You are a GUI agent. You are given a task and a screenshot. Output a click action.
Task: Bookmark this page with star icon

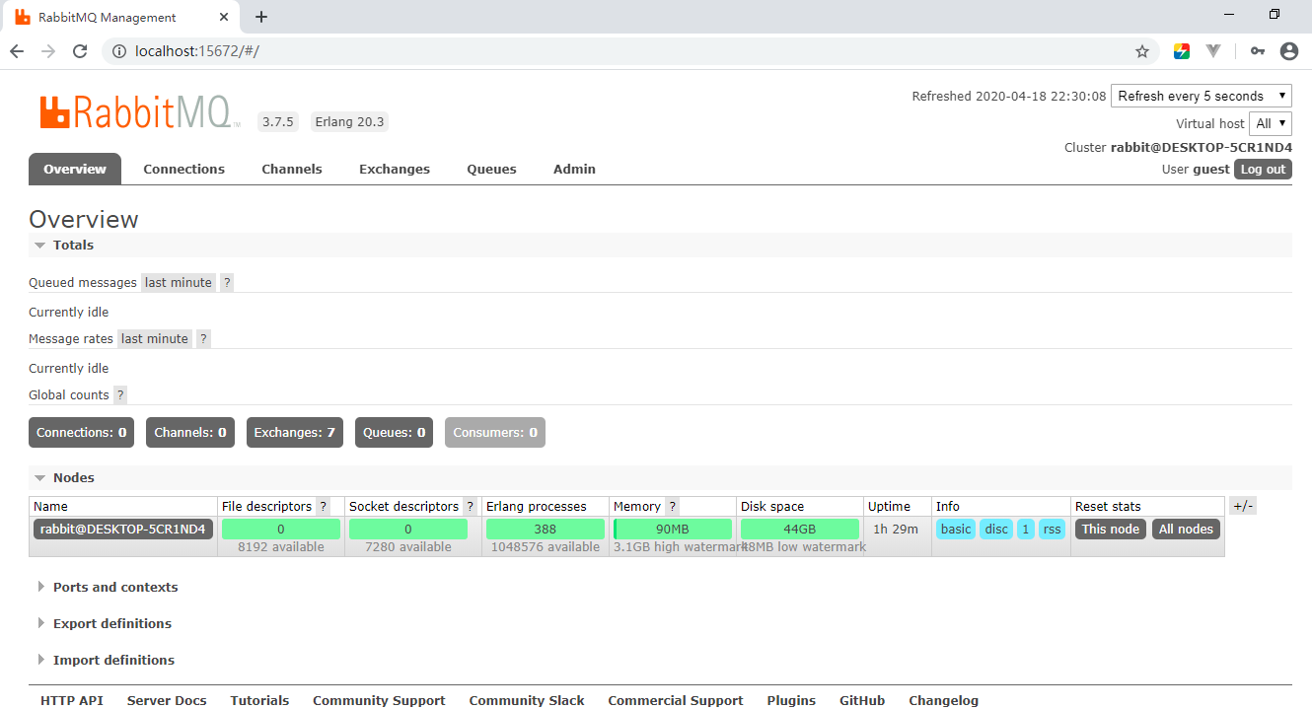pos(1142,51)
